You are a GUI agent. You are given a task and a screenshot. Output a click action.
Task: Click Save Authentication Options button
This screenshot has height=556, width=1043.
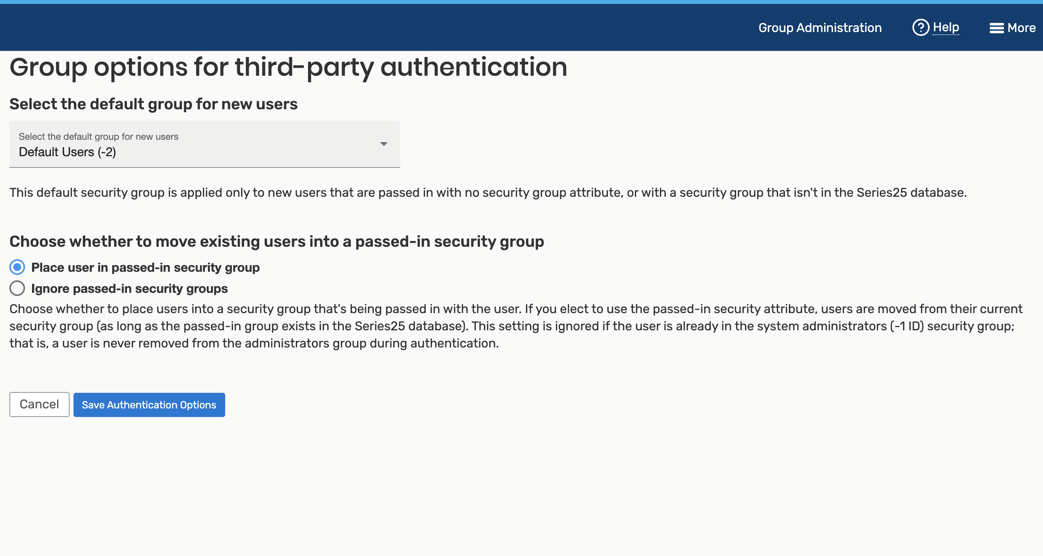pyautogui.click(x=149, y=405)
